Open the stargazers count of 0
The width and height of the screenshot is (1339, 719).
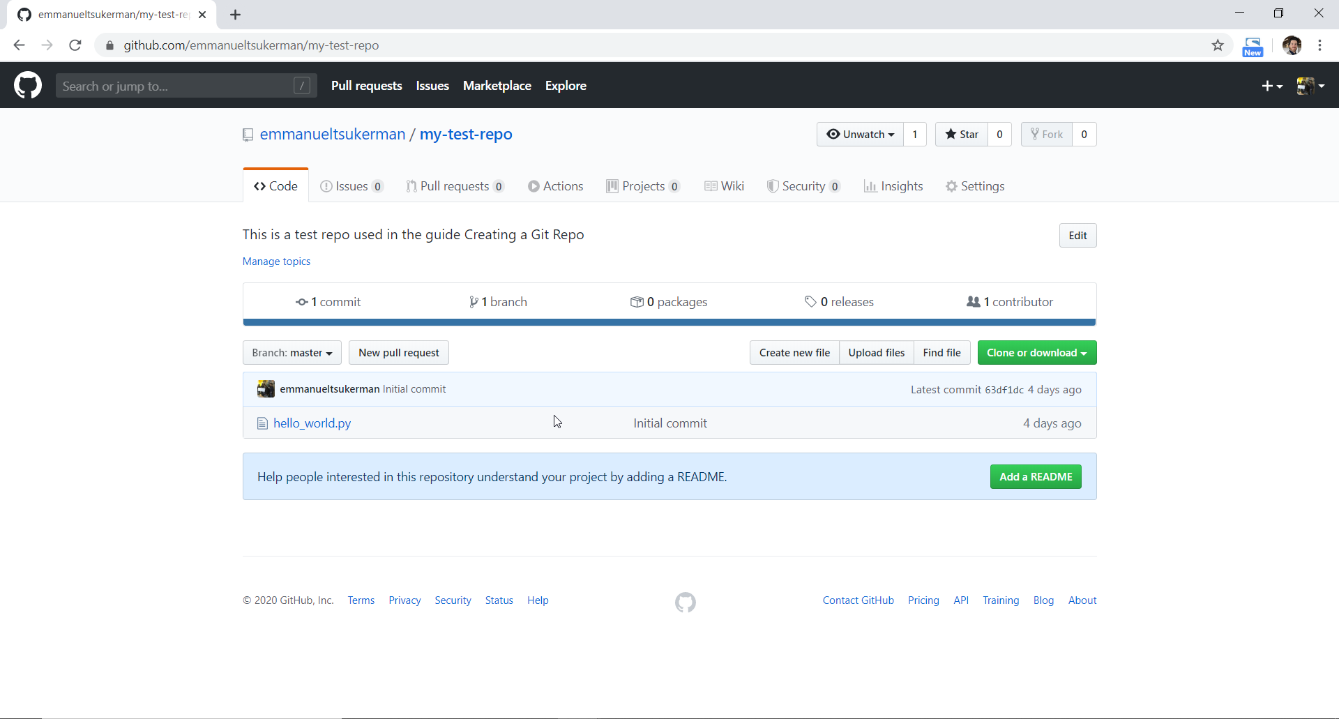[1000, 135]
